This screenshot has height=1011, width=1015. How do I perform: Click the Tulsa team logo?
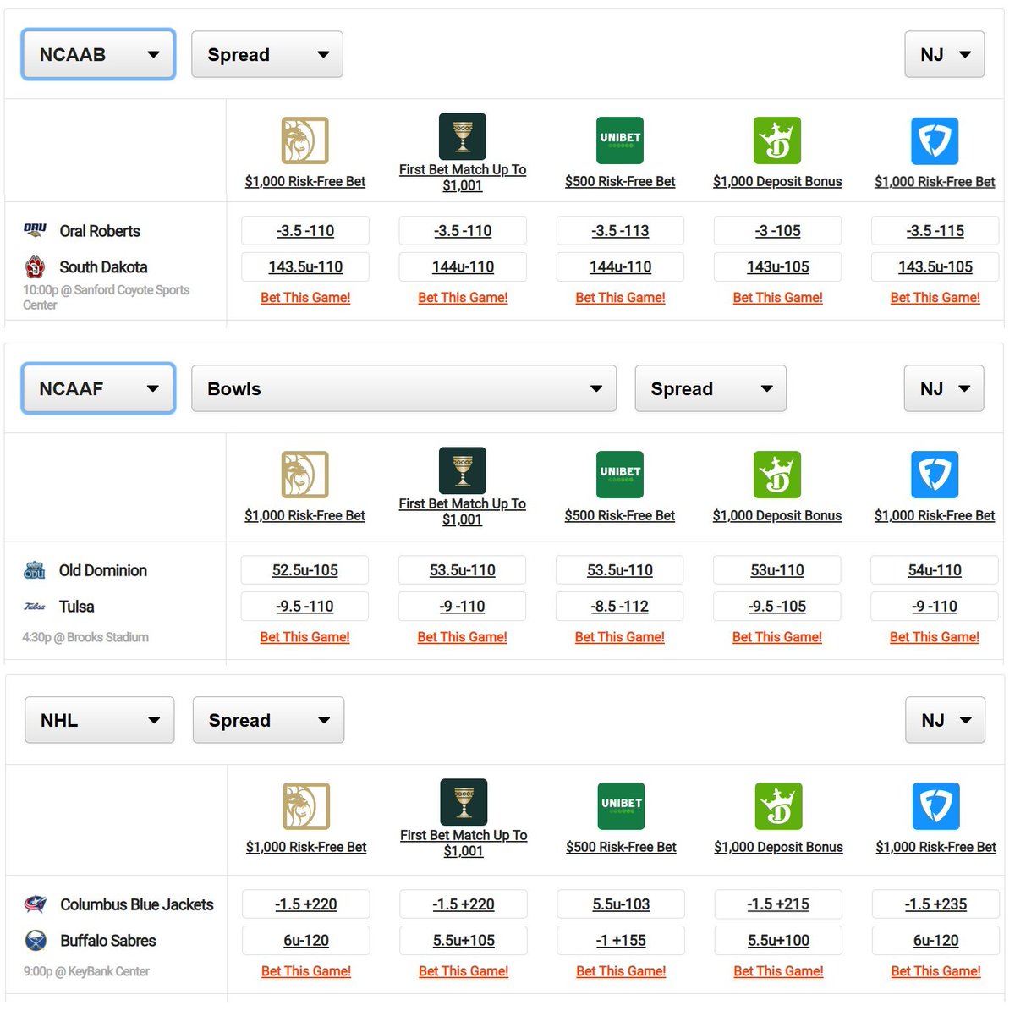pos(35,607)
